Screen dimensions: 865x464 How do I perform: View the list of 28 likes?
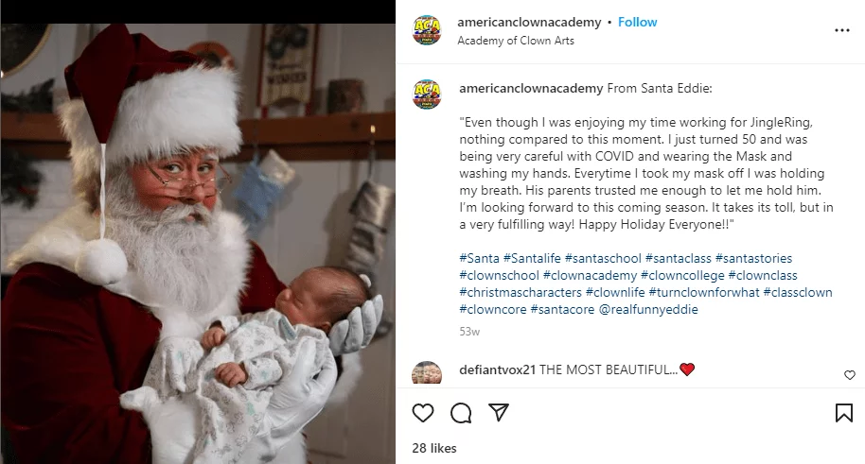pos(435,448)
